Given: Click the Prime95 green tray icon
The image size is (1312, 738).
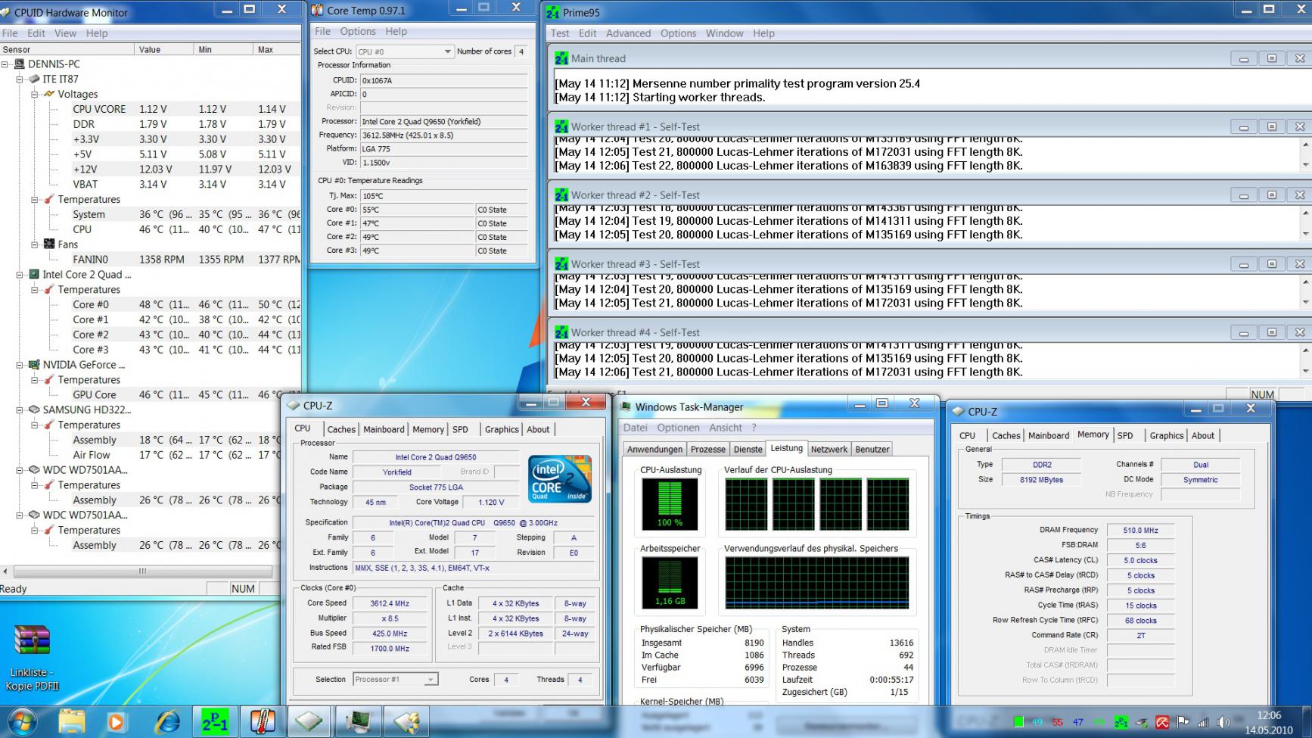Looking at the screenshot, I should pos(1121,722).
